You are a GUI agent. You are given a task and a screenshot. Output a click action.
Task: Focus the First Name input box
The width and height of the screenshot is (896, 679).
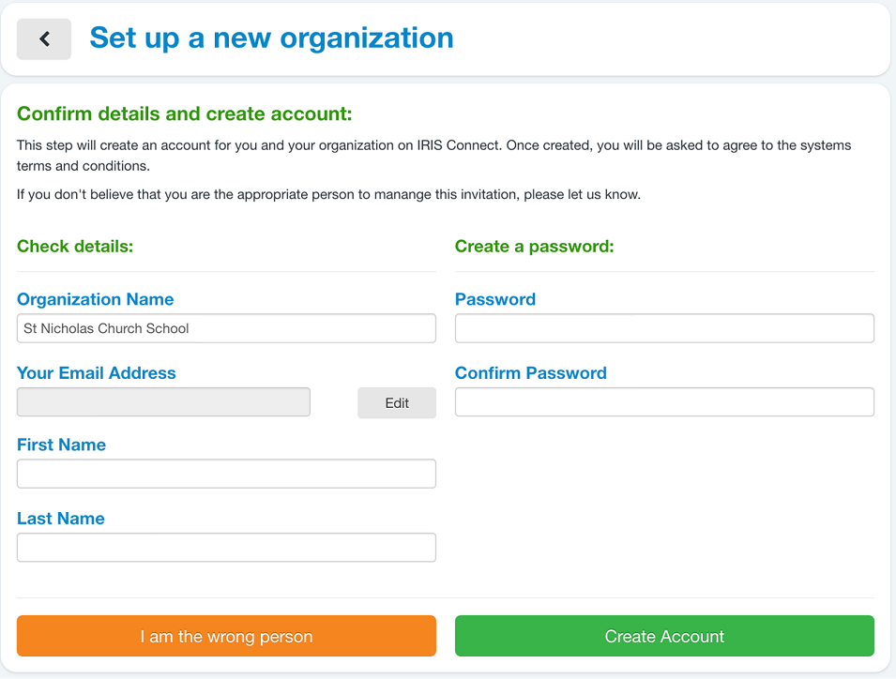(226, 474)
